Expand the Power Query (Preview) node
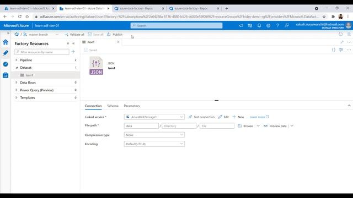The height and width of the screenshot is (198, 353). pyautogui.click(x=16, y=90)
